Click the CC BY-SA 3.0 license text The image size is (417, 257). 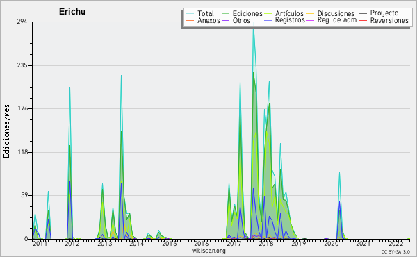(x=395, y=251)
